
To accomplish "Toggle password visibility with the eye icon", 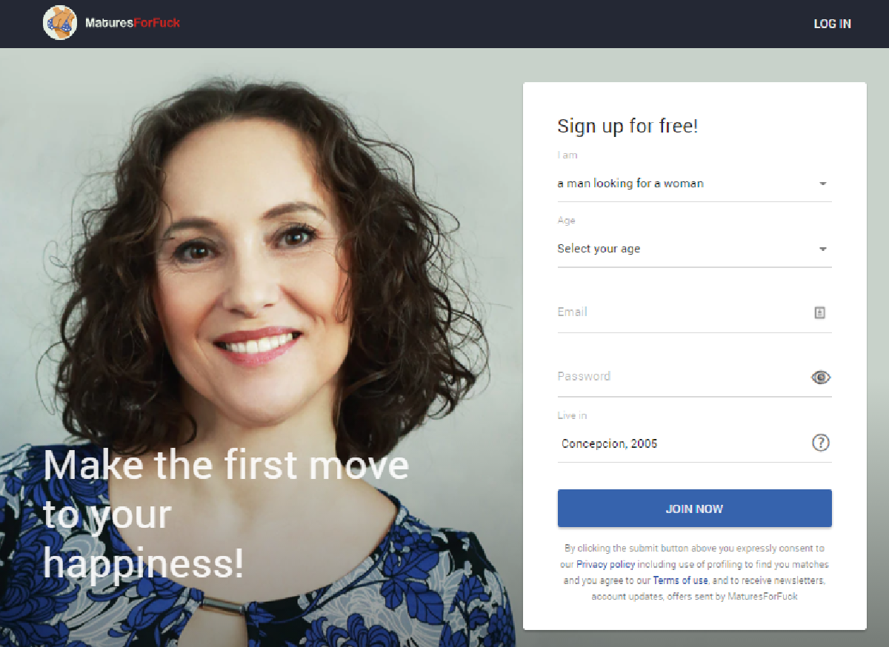I will 821,378.
